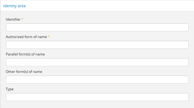Click the Other form(s) of name label
Screen dimensions: 194x108
point(24,72)
